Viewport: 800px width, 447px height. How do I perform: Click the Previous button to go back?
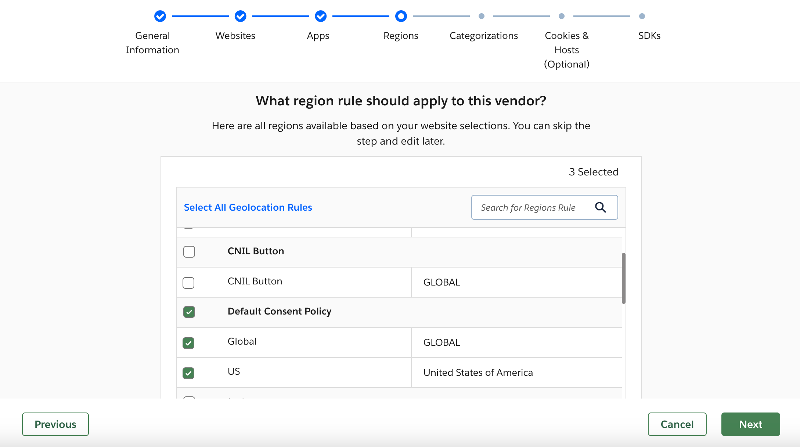pos(55,424)
